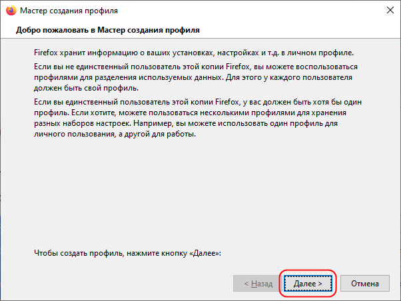401x301 pixels.
Task: Proceed with the «Далее >» button
Action: click(308, 284)
